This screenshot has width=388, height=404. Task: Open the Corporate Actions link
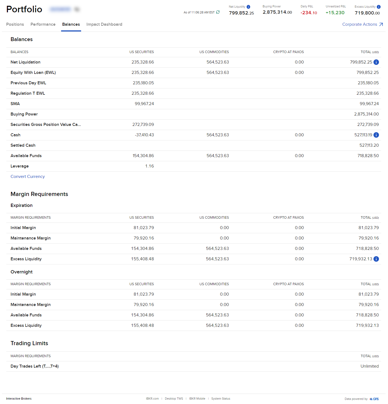[363, 24]
